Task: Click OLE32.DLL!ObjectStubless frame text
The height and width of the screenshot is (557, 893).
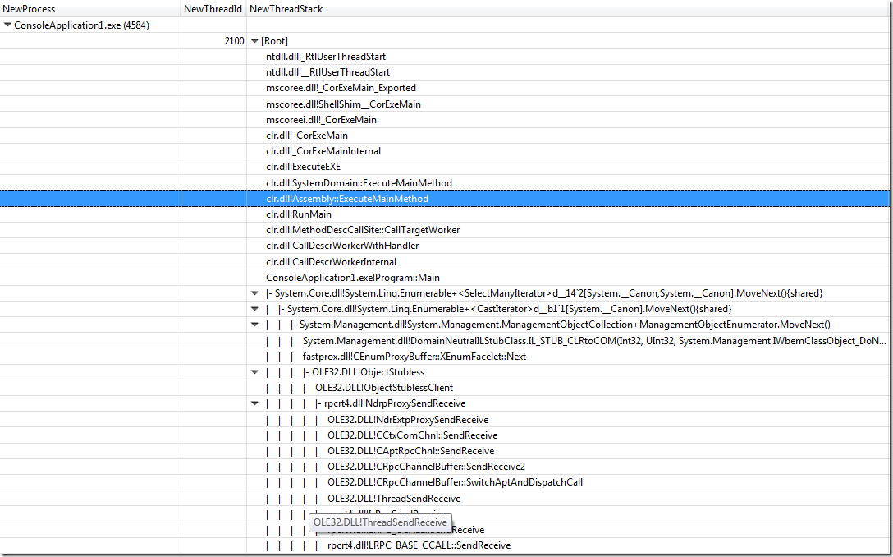Action: tap(368, 371)
